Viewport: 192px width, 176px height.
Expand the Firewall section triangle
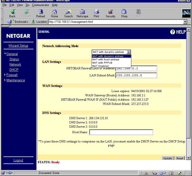(5, 75)
